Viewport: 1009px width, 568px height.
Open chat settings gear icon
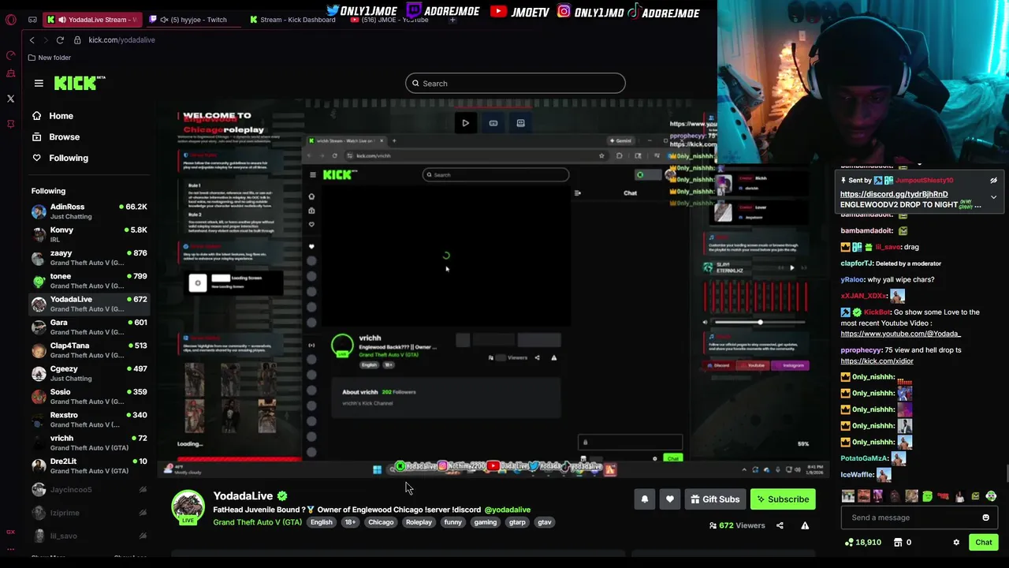pyautogui.click(x=956, y=543)
